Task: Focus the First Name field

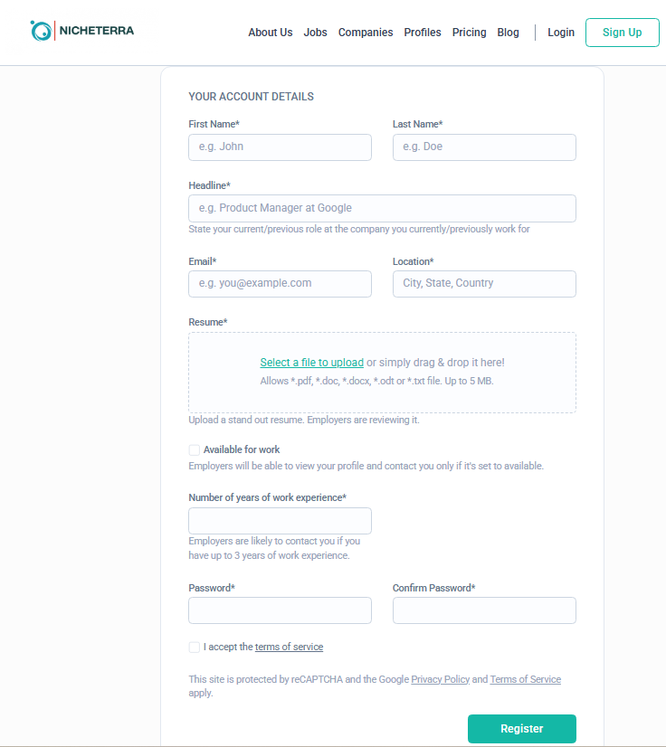Action: pyautogui.click(x=280, y=147)
